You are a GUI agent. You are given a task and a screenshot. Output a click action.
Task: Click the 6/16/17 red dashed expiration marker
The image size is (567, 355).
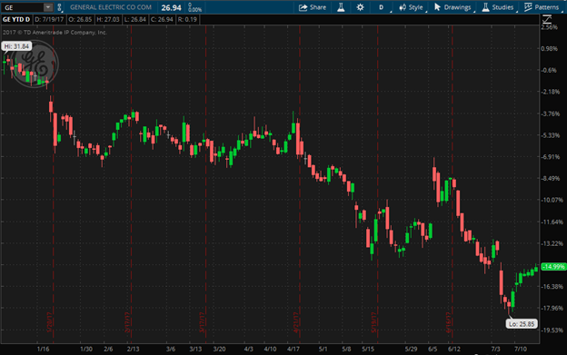pyautogui.click(x=449, y=323)
